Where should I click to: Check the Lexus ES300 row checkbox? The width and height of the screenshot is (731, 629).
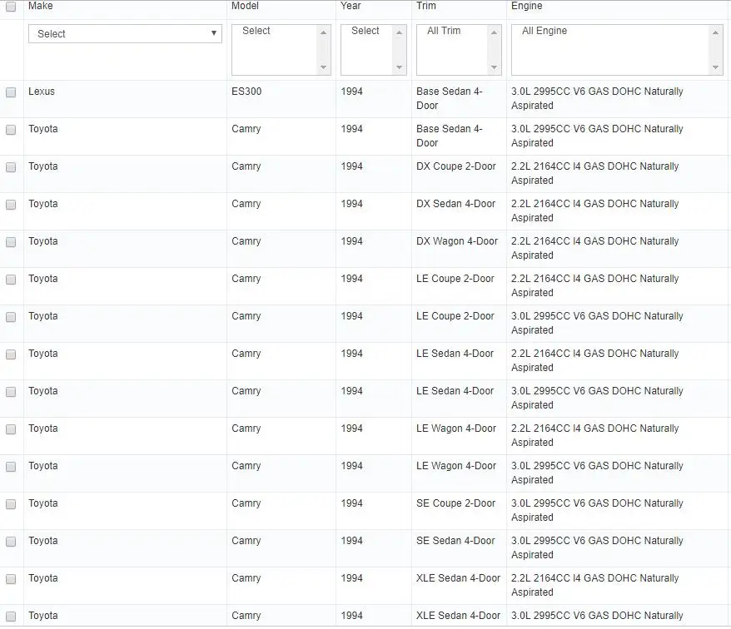tap(11, 92)
